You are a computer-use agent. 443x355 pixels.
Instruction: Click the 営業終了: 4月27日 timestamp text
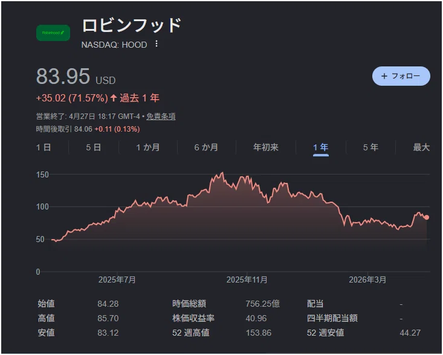click(88, 117)
